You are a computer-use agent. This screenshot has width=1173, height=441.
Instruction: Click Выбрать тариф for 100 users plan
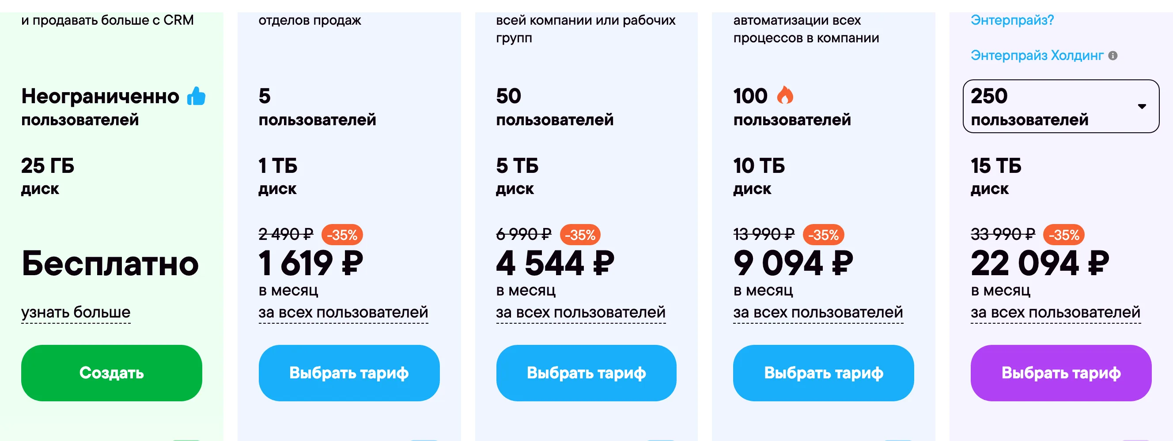click(823, 373)
